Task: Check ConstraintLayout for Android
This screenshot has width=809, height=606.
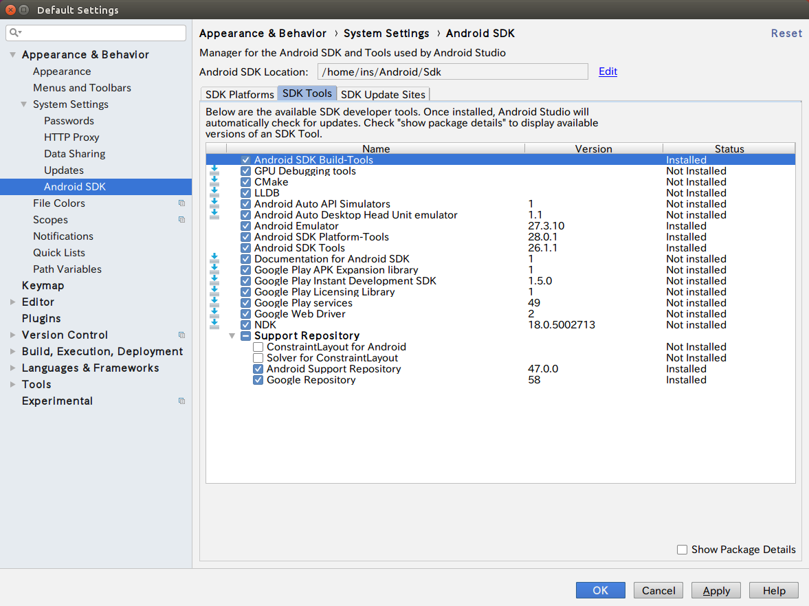Action: point(258,346)
